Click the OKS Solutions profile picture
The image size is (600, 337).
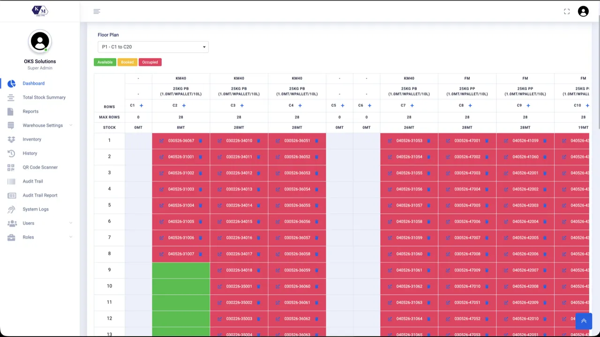point(40,42)
